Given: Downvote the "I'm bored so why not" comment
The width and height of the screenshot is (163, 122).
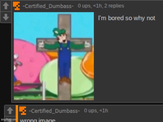Looking at the screenshot, I should click(6, 17).
